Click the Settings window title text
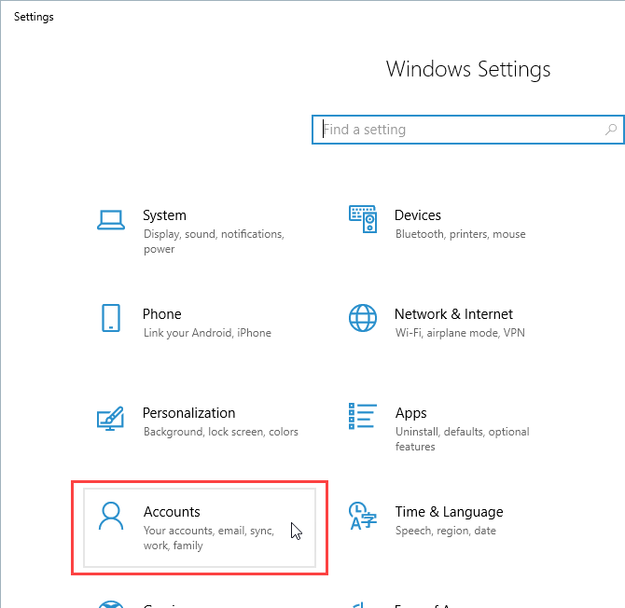The width and height of the screenshot is (625, 608). click(x=34, y=17)
